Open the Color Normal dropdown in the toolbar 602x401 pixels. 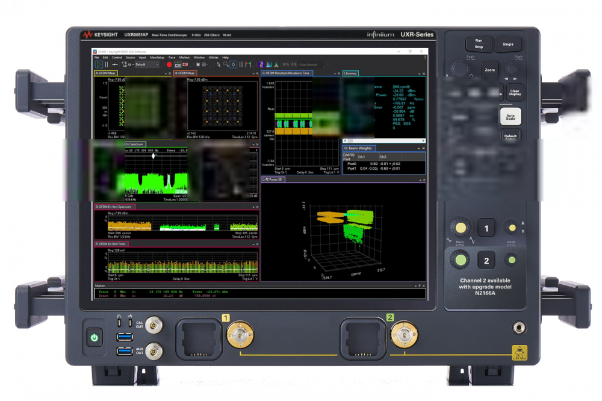310,64
